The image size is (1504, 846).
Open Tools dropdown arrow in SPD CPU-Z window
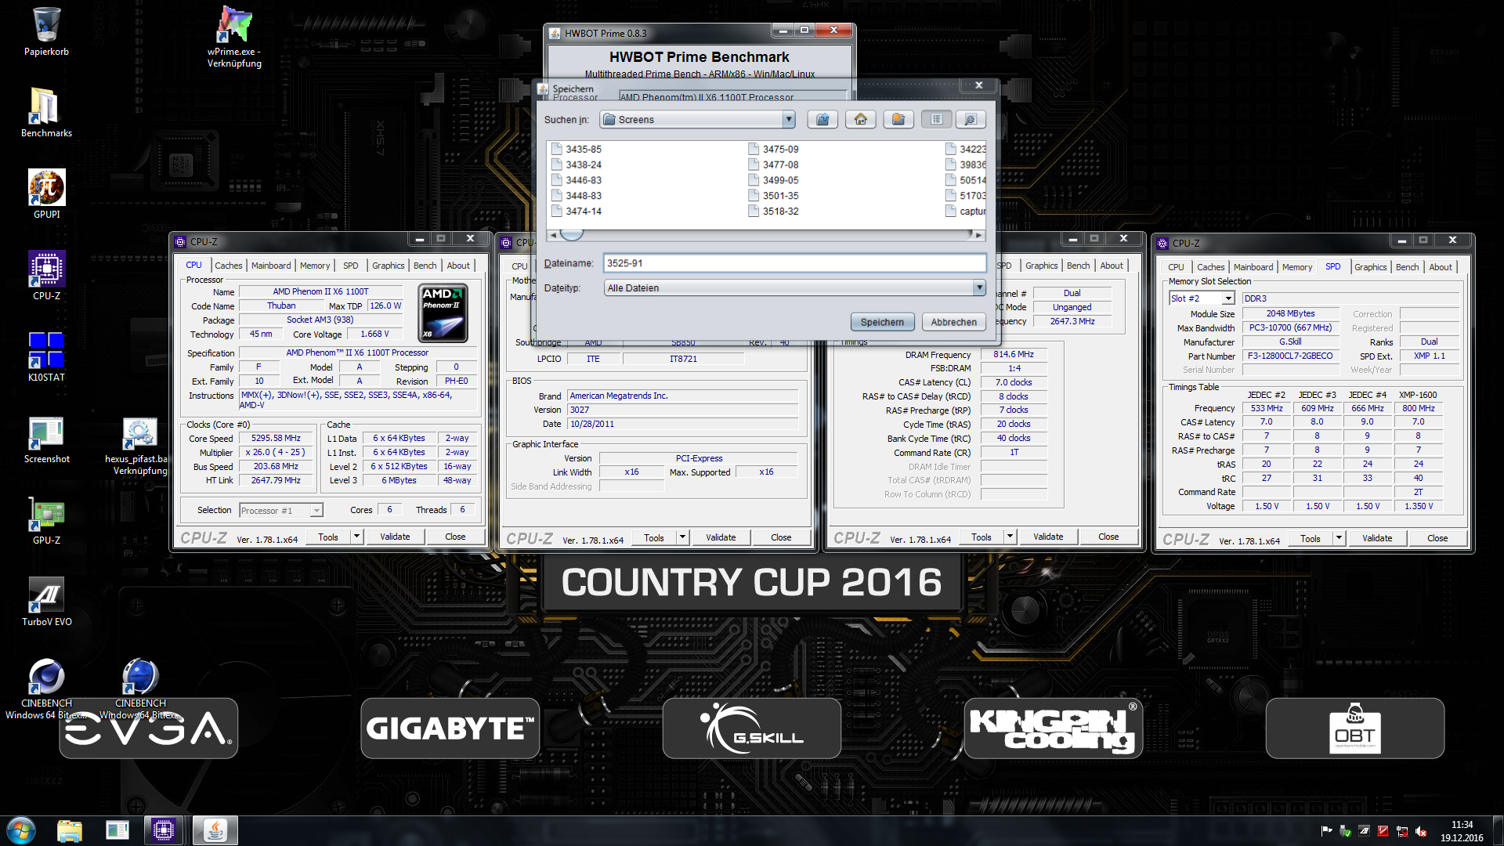click(1339, 538)
